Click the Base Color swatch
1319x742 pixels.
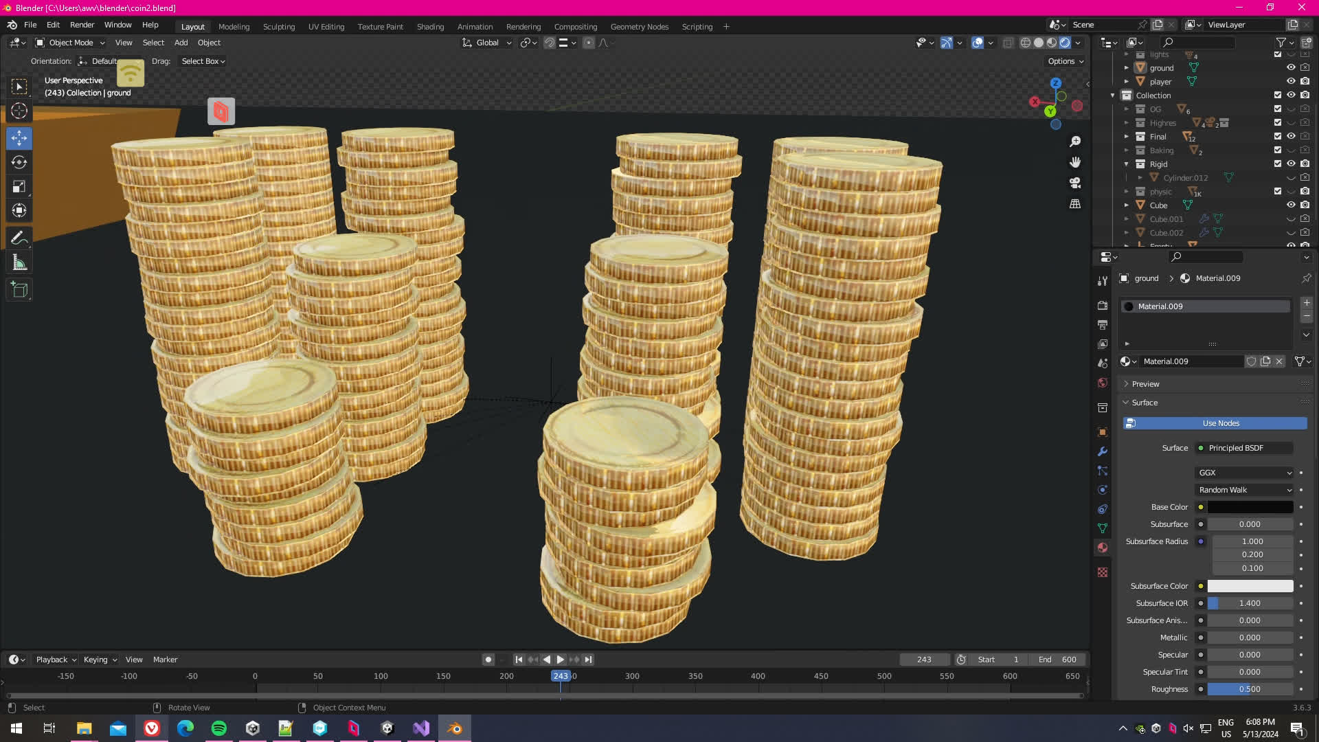click(1250, 507)
